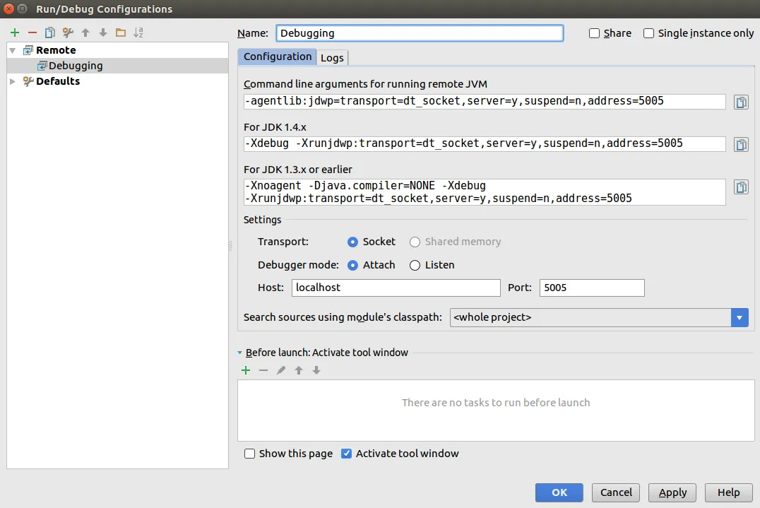This screenshot has height=508, width=760.
Task: Enable Single instance only
Action: pyautogui.click(x=648, y=33)
